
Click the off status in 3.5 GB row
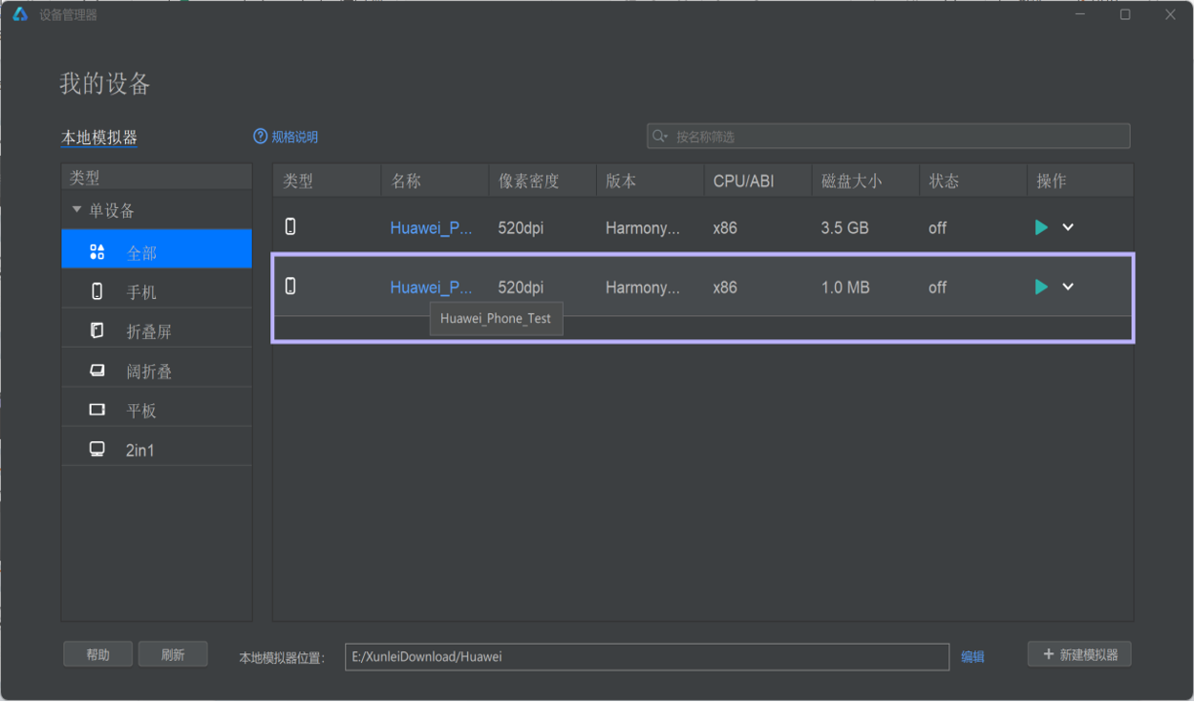937,228
